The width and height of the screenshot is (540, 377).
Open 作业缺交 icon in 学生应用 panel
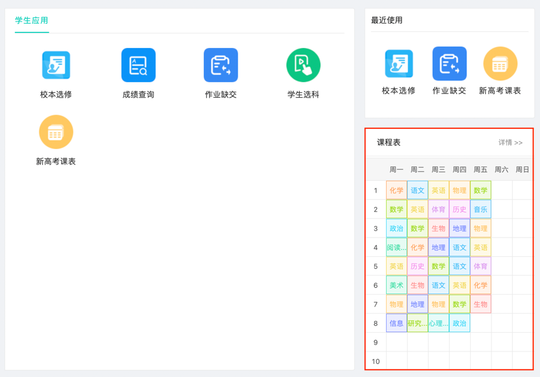tap(221, 65)
